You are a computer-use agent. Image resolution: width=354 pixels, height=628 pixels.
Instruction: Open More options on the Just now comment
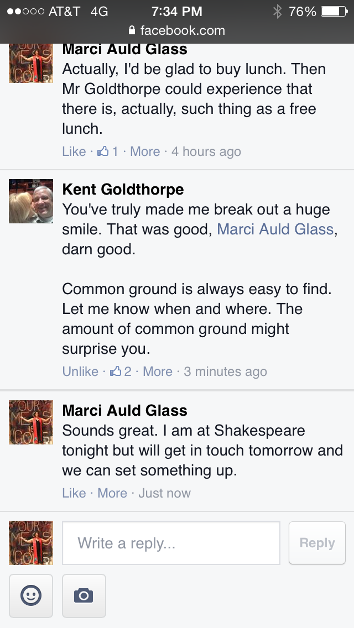click(112, 493)
